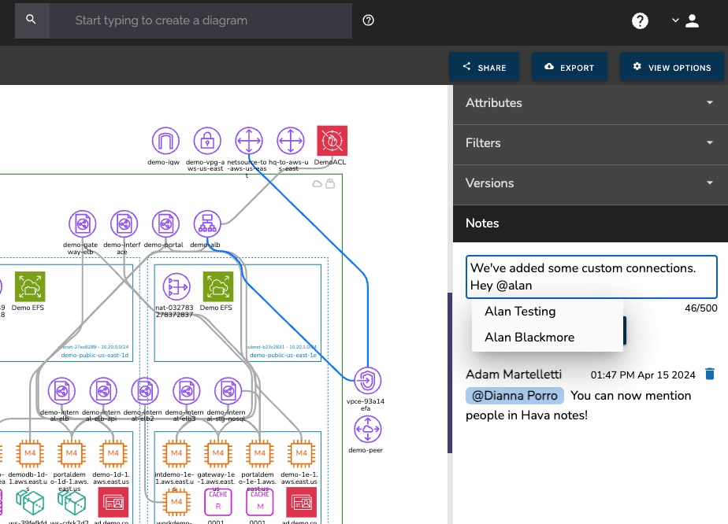
Task: Select the demo-igw internet gateway icon
Action: [166, 142]
